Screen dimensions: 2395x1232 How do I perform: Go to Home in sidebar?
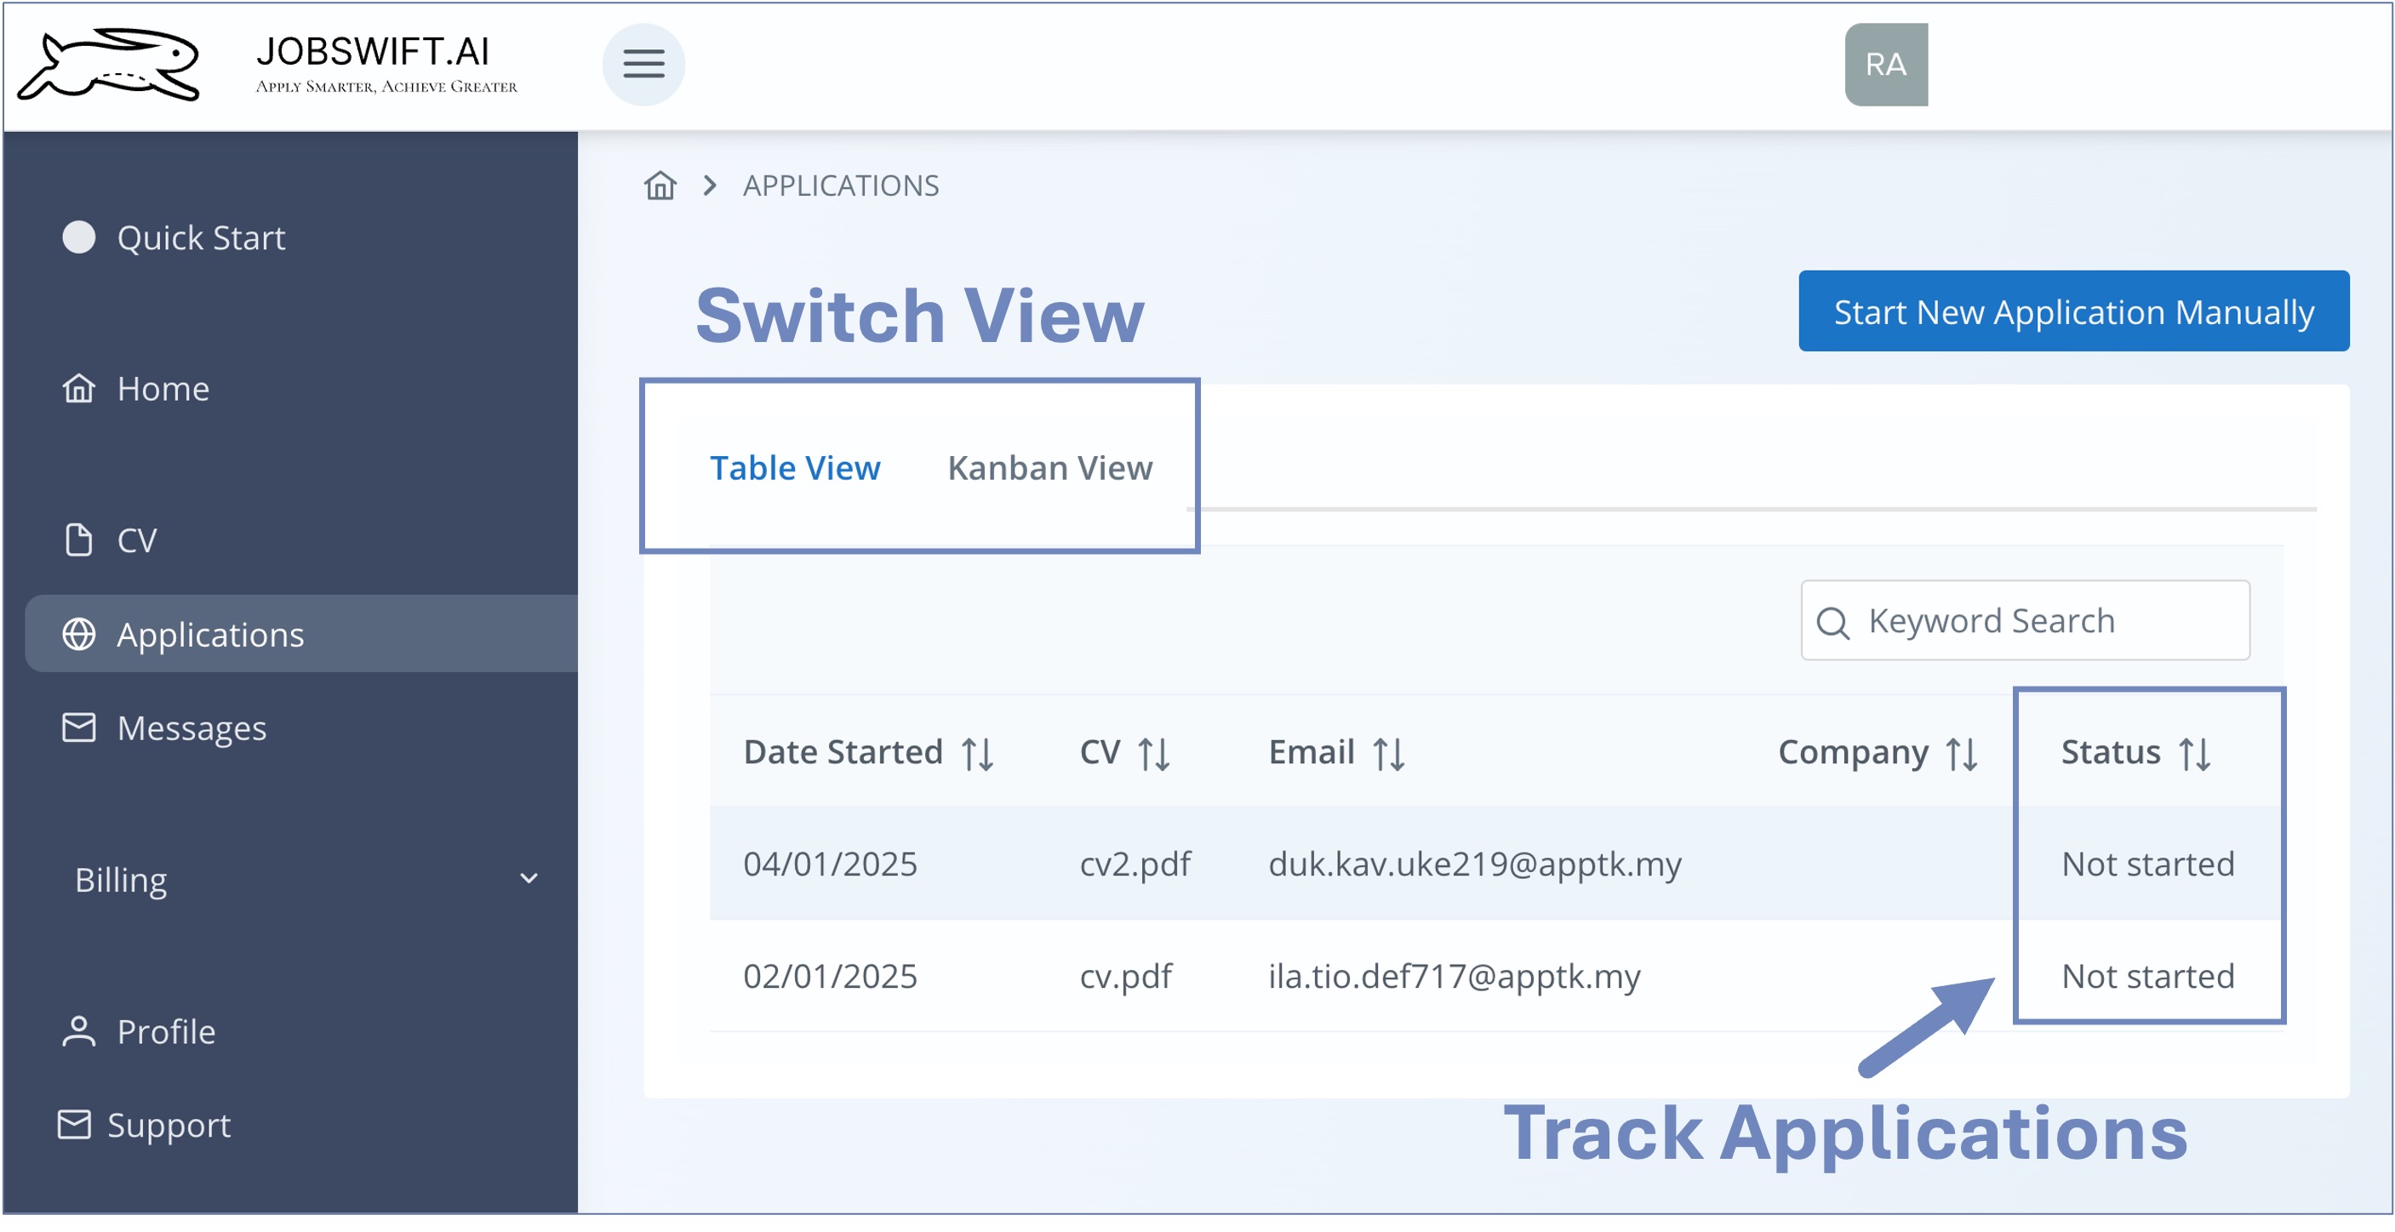(300, 388)
